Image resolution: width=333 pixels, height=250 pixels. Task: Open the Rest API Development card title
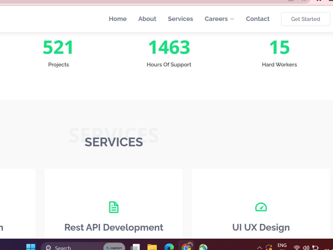114,227
